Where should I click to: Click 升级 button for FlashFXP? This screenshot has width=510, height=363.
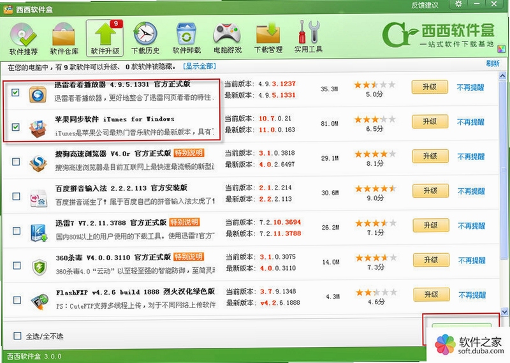[432, 294]
